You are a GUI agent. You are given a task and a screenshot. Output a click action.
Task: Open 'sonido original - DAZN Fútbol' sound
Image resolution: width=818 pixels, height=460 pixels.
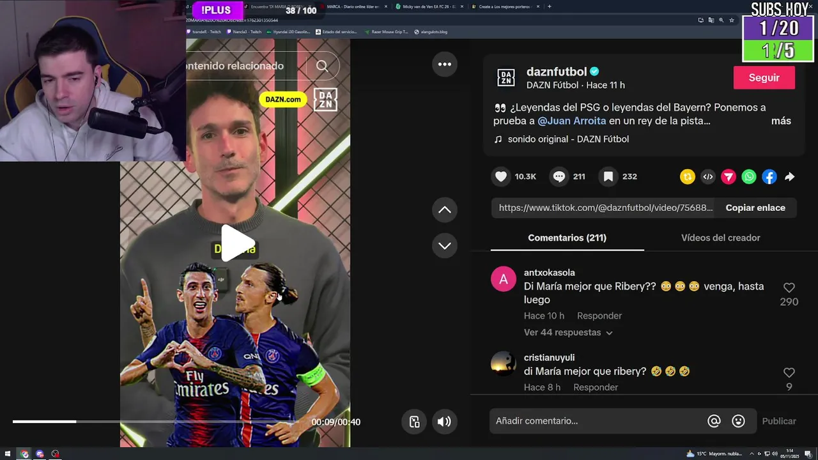[x=568, y=139]
